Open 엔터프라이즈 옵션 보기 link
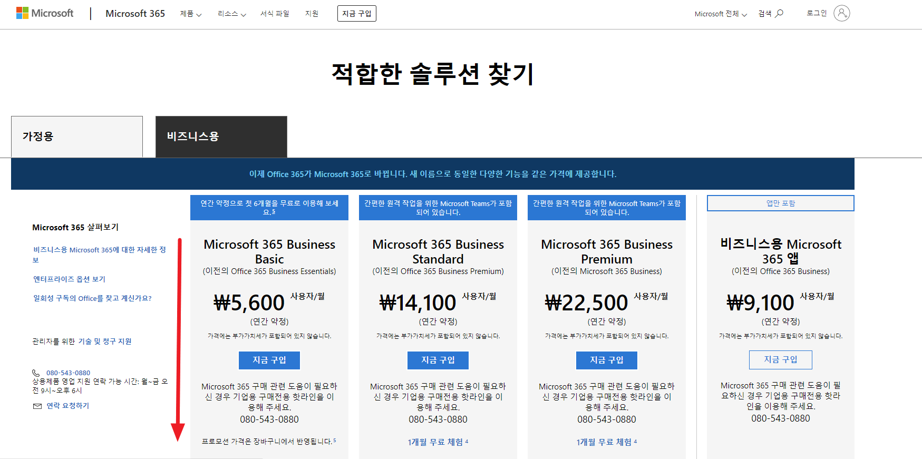 coord(69,279)
